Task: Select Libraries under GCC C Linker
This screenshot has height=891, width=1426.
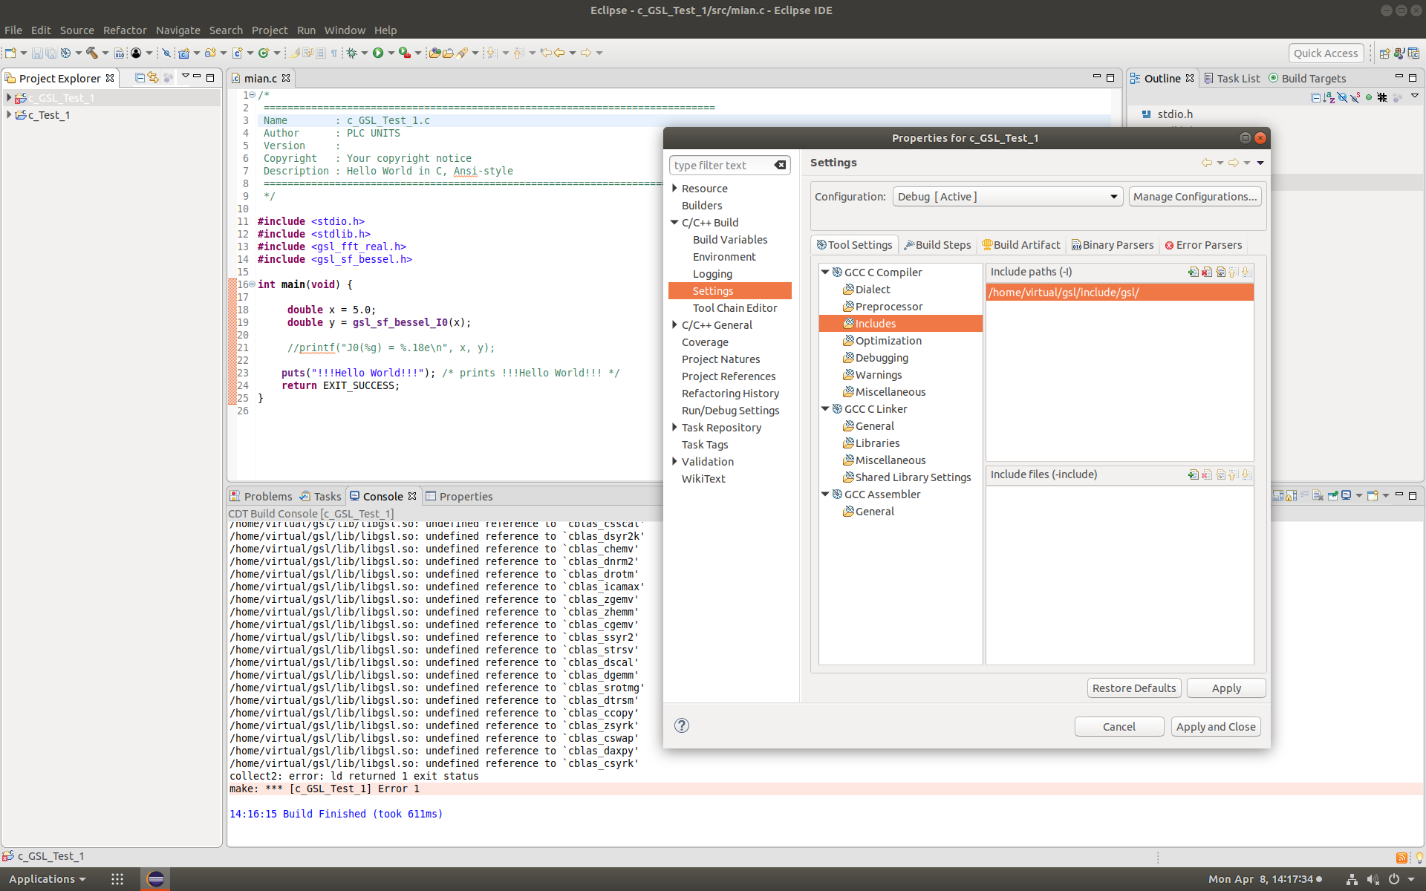Action: tap(877, 443)
